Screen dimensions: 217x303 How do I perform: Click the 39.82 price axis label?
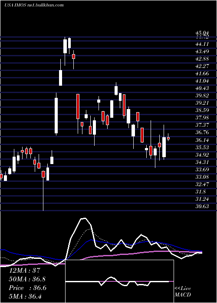202,96
